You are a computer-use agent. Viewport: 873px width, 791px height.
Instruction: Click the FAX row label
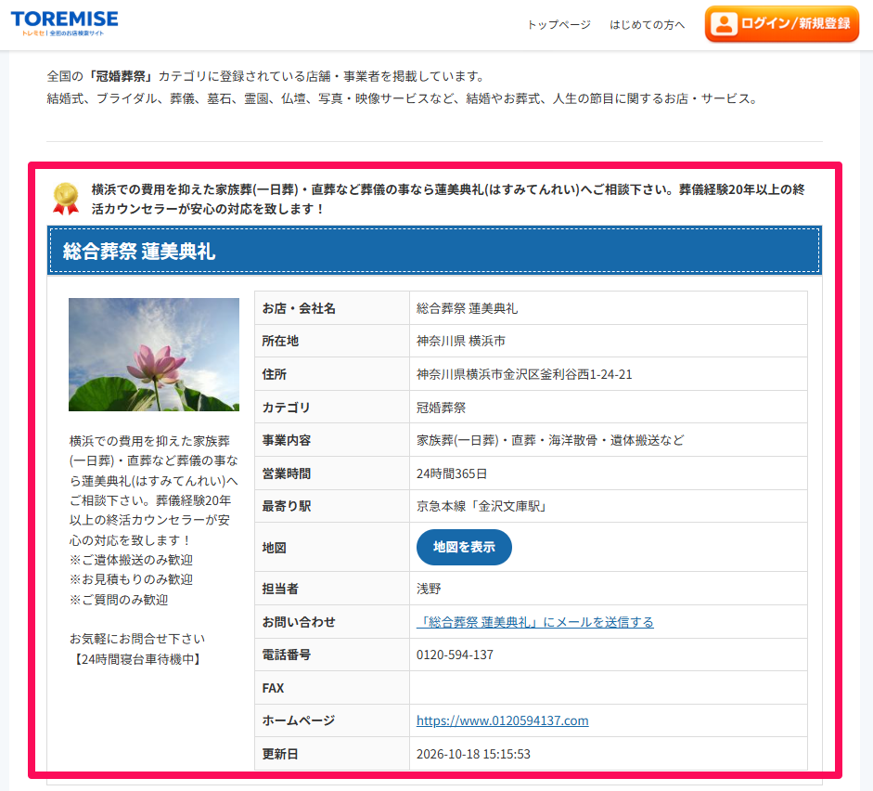click(x=273, y=688)
